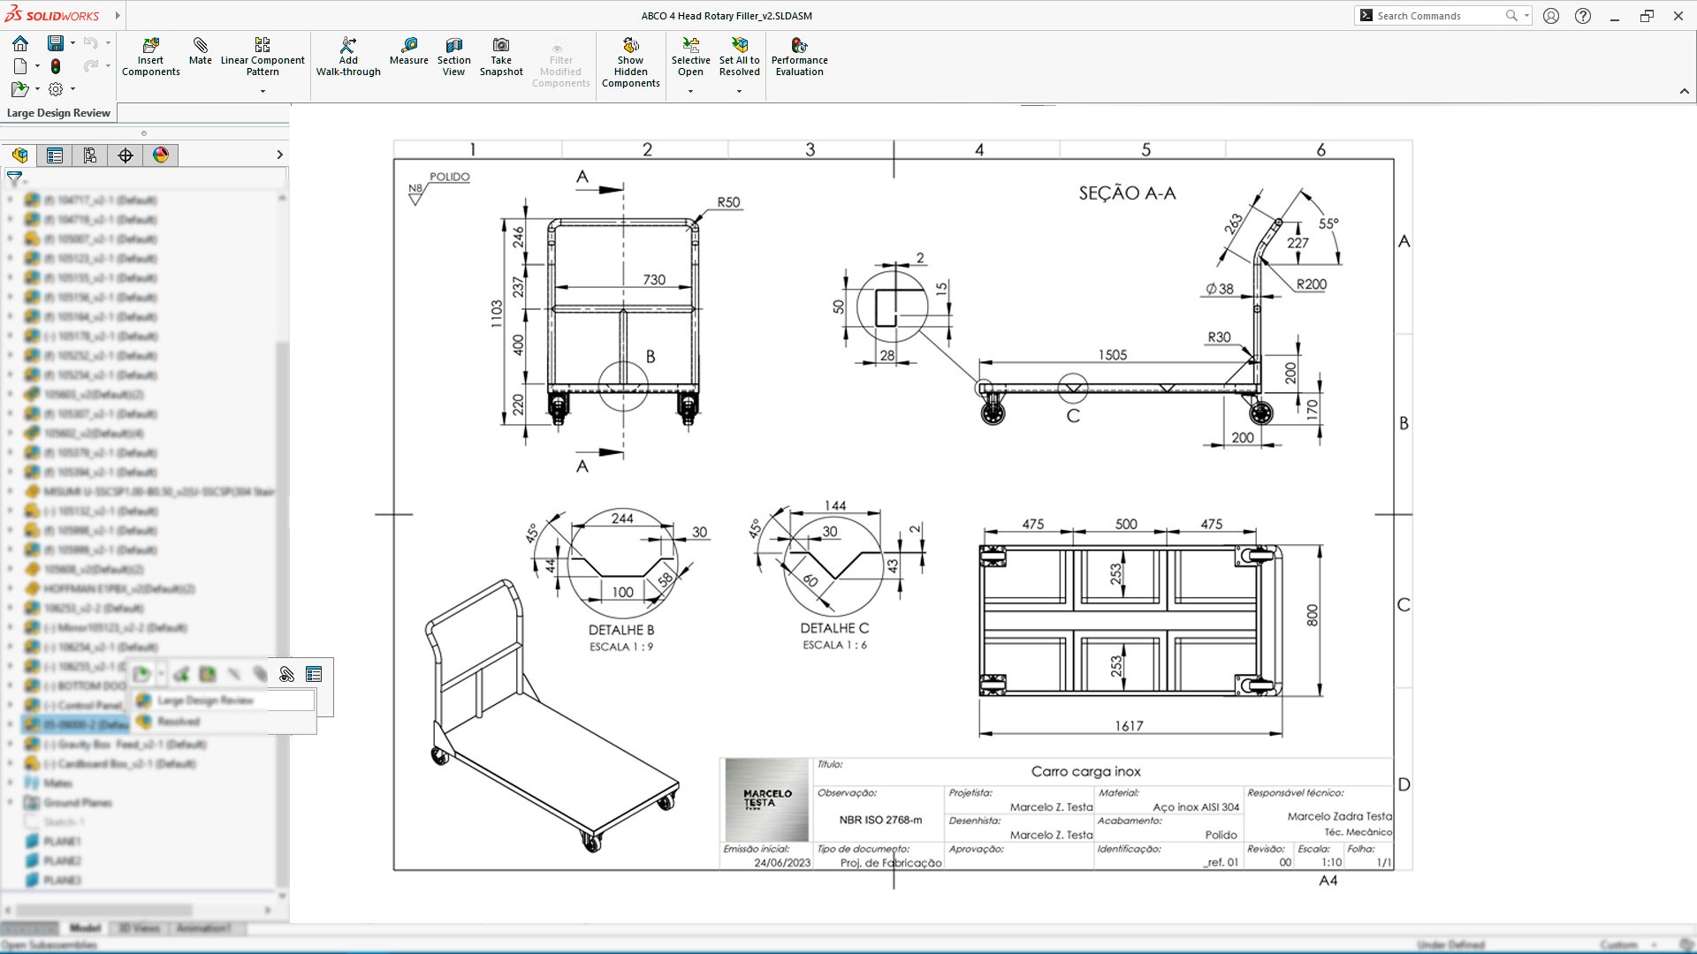Switch to the PropertyManager panel tab
This screenshot has width=1697, height=954.
(x=55, y=155)
